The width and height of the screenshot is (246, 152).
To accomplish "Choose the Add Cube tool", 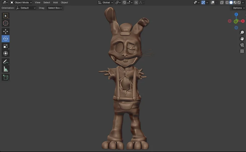I will pyautogui.click(x=5, y=77).
